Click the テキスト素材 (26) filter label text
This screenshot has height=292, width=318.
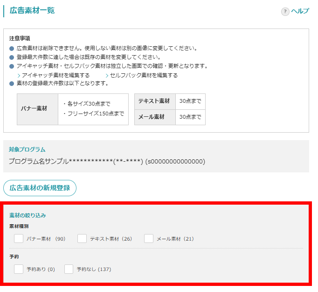(x=111, y=239)
